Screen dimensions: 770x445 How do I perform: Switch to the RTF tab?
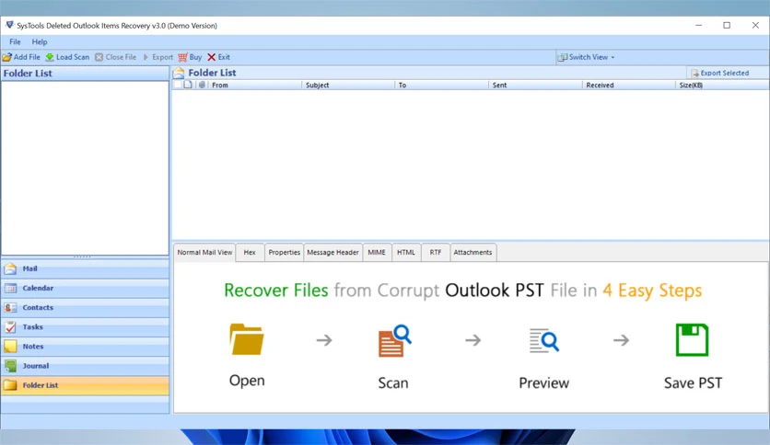436,253
